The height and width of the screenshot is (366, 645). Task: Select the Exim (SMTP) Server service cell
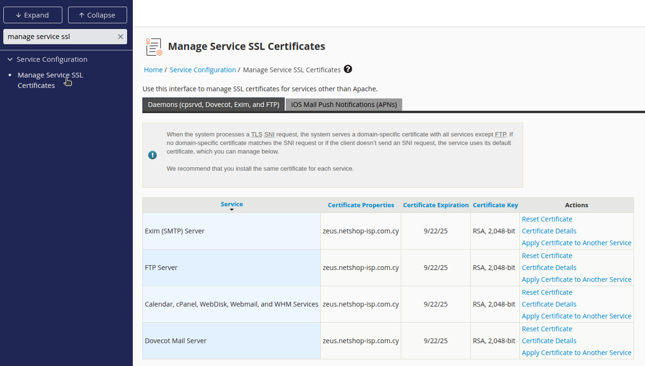click(x=231, y=231)
